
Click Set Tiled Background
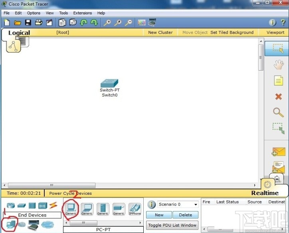232,32
